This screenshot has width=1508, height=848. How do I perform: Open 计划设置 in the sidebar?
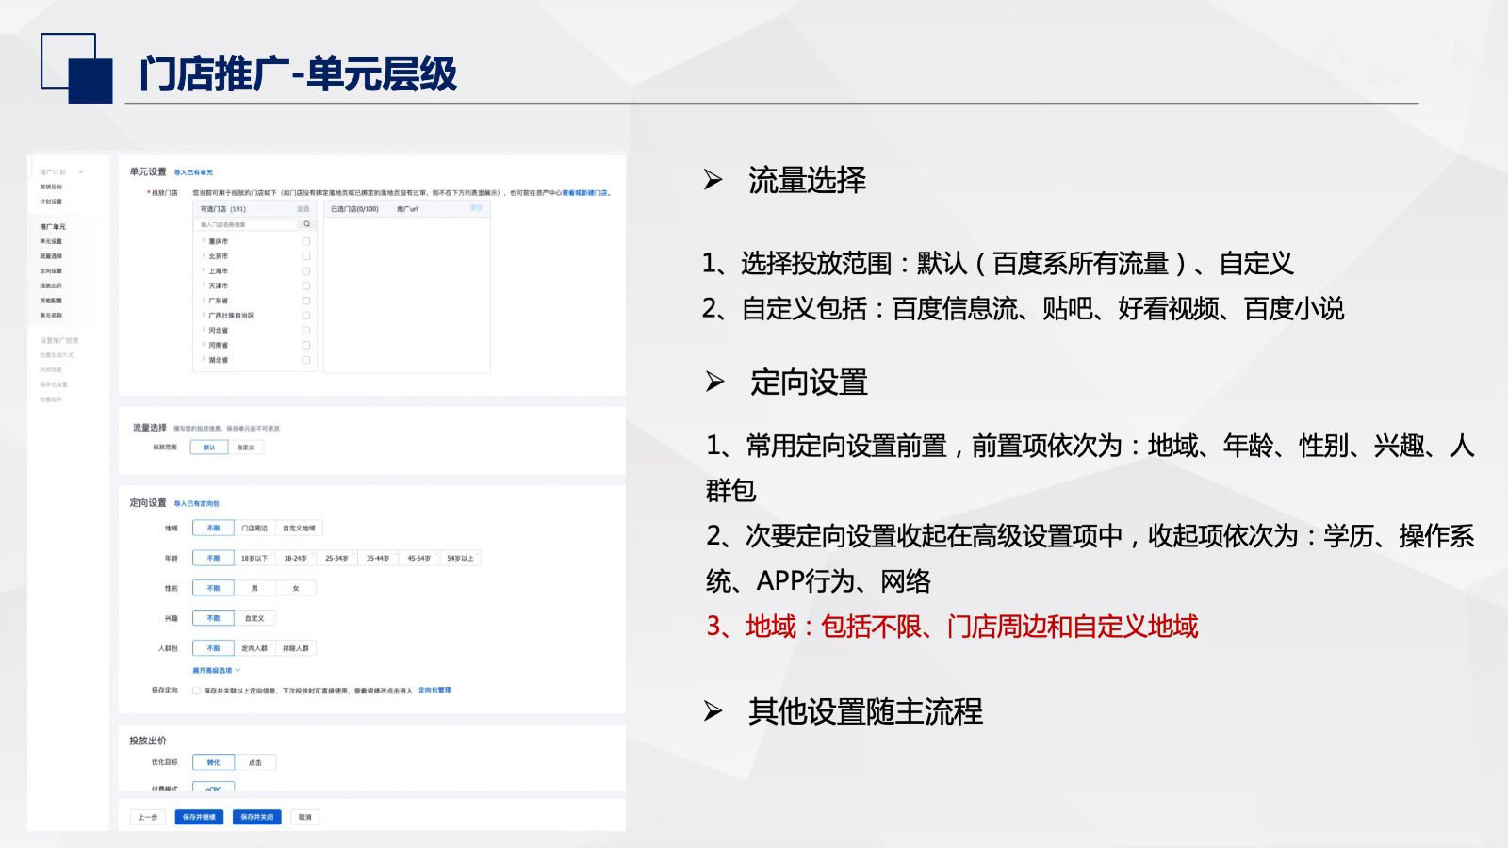(x=51, y=202)
